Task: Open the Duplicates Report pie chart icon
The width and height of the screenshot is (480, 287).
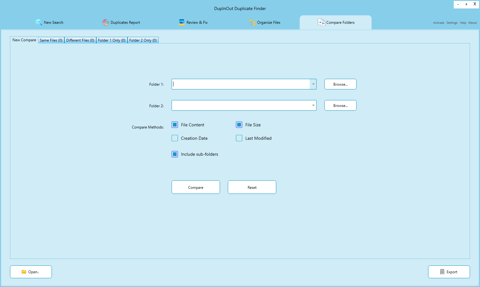Action: pyautogui.click(x=105, y=22)
